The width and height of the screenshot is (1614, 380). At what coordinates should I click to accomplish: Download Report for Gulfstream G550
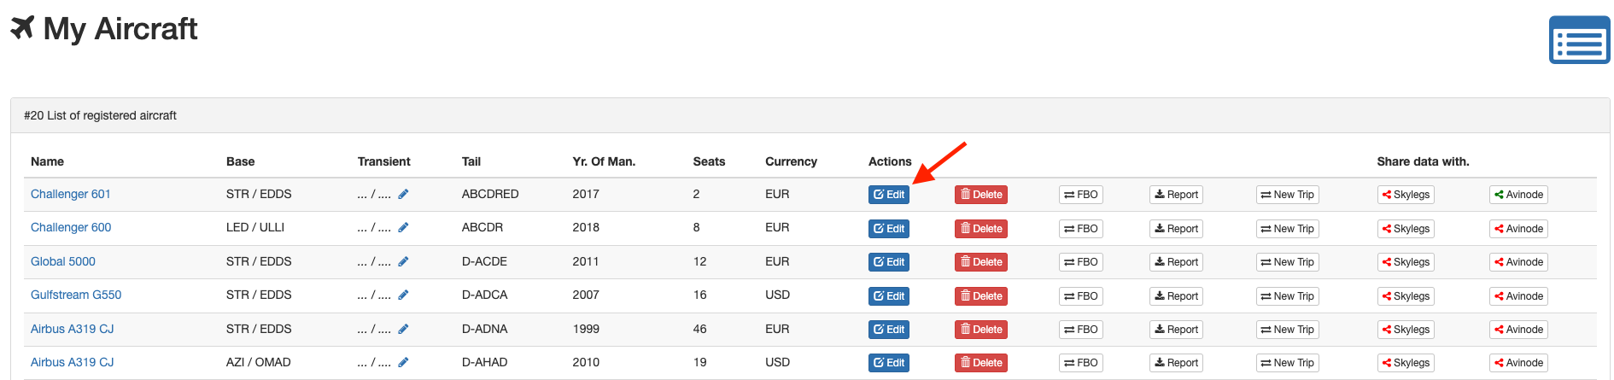(x=1176, y=296)
